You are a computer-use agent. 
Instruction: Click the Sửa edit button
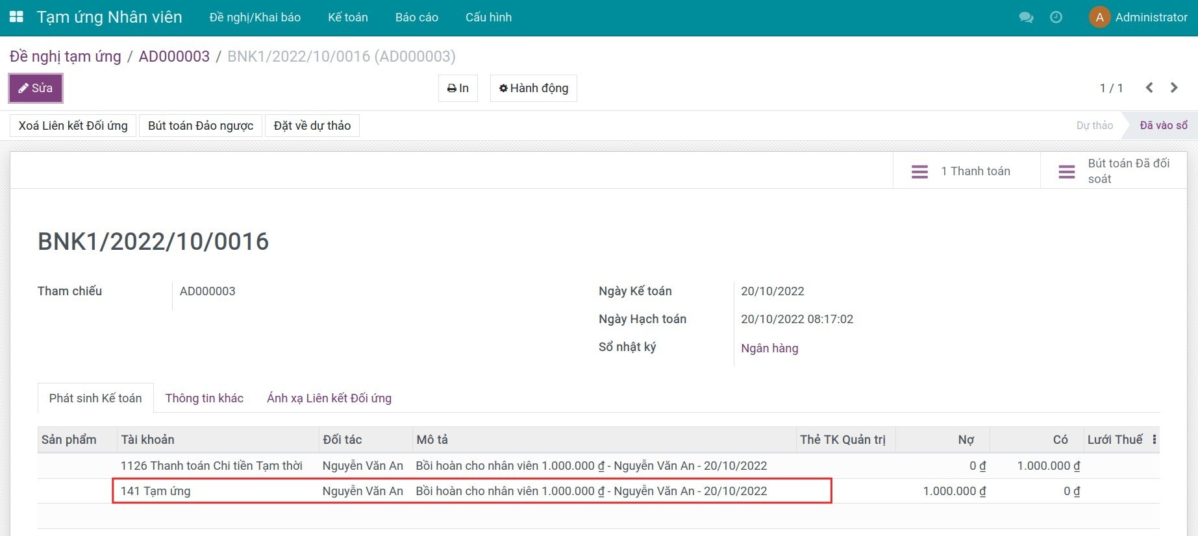click(x=36, y=88)
